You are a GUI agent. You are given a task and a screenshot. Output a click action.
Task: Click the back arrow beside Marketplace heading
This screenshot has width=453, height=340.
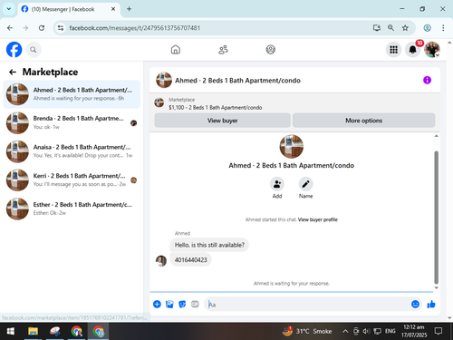(13, 72)
